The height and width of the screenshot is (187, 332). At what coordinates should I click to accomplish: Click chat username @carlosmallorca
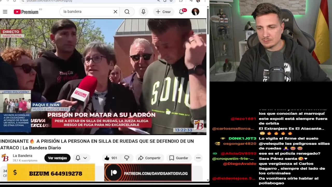pyautogui.click(x=233, y=129)
